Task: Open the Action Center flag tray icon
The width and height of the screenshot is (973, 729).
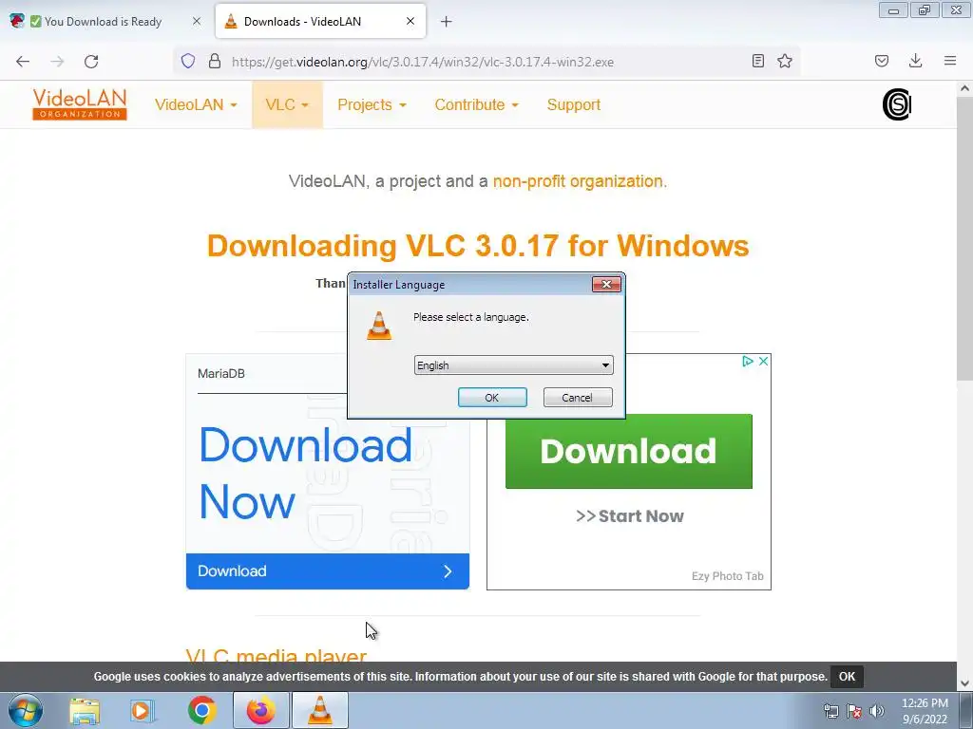Action: click(854, 711)
